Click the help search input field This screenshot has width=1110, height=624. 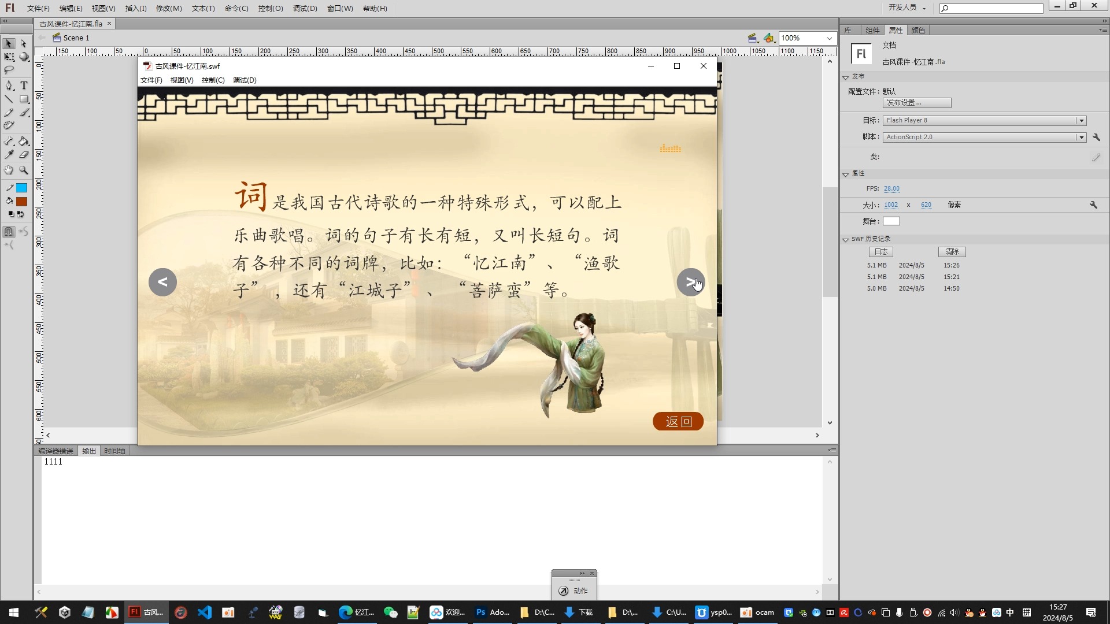pyautogui.click(x=991, y=8)
